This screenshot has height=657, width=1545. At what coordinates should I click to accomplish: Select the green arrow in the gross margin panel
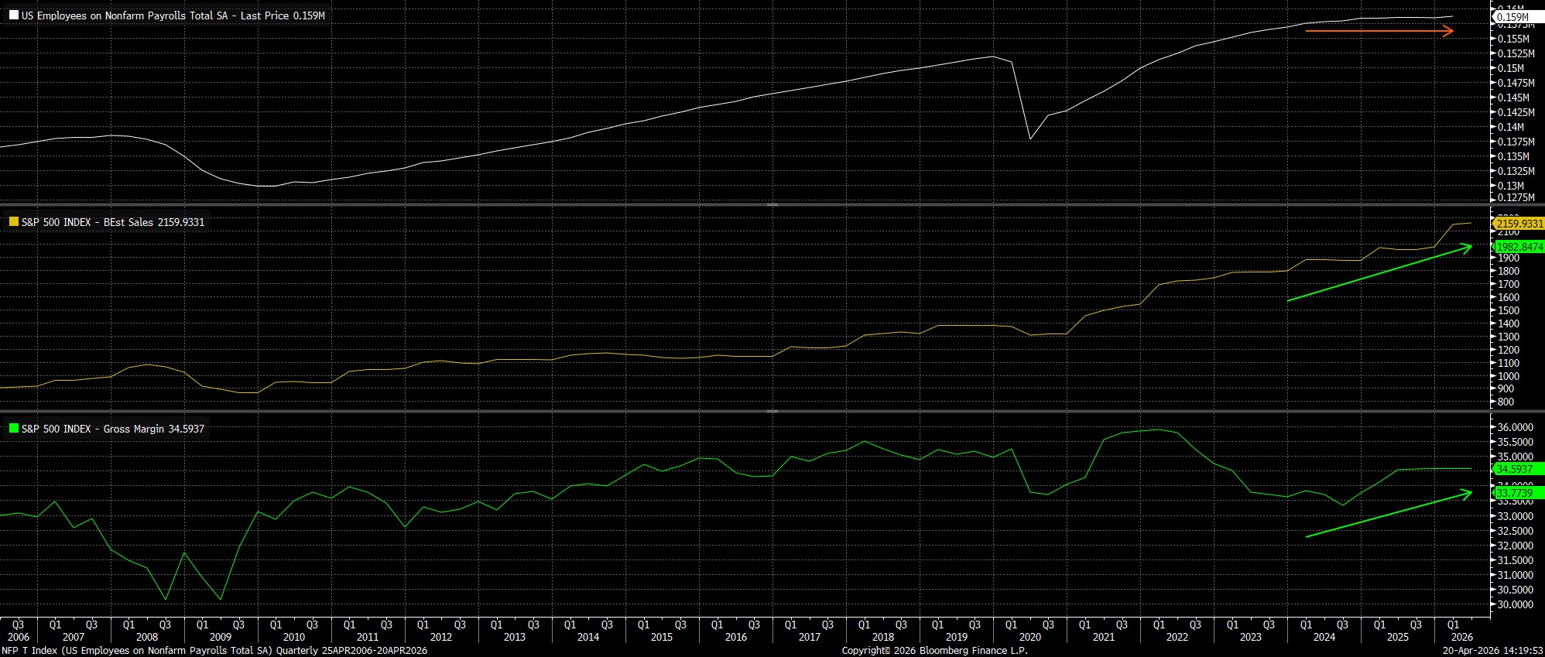[x=1388, y=514]
